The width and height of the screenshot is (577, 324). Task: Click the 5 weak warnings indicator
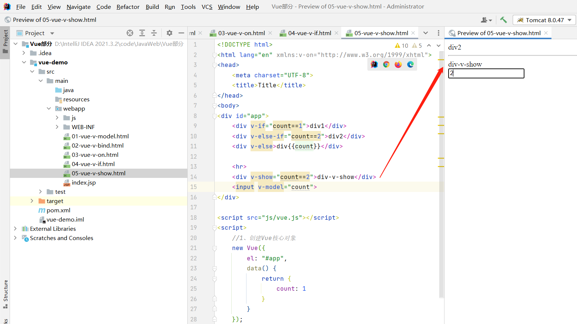417,45
